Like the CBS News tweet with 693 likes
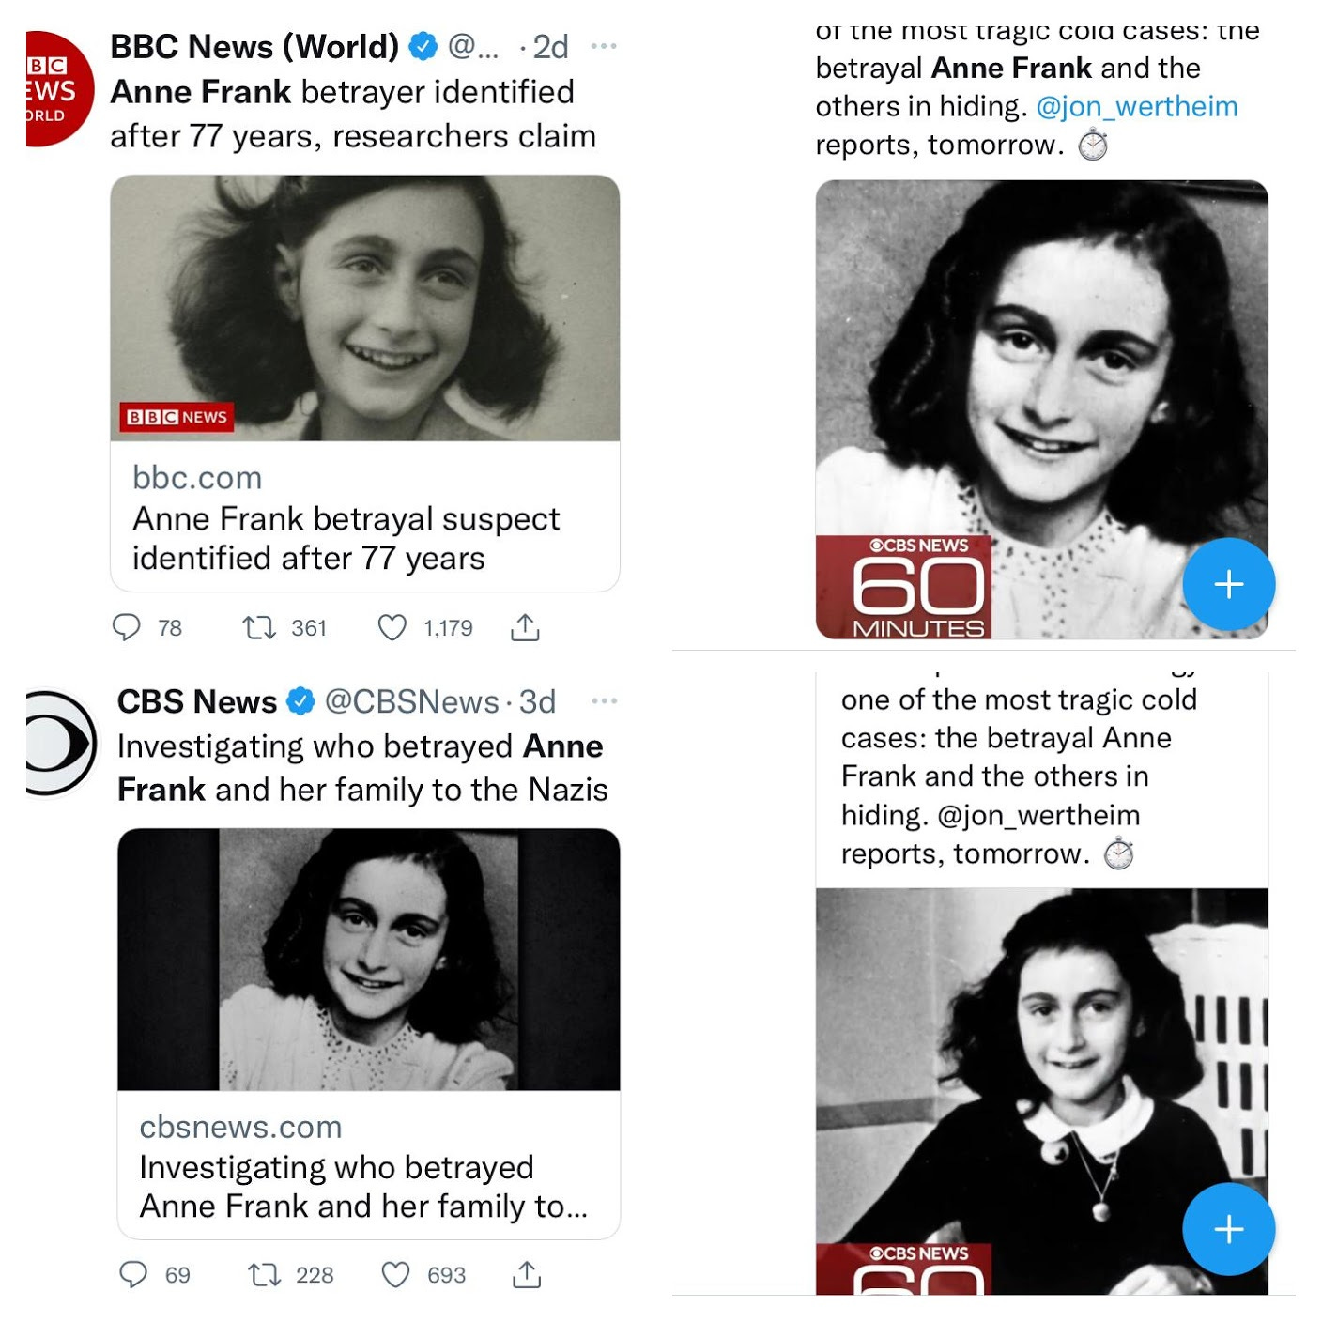1322x1322 pixels. pos(395,1274)
